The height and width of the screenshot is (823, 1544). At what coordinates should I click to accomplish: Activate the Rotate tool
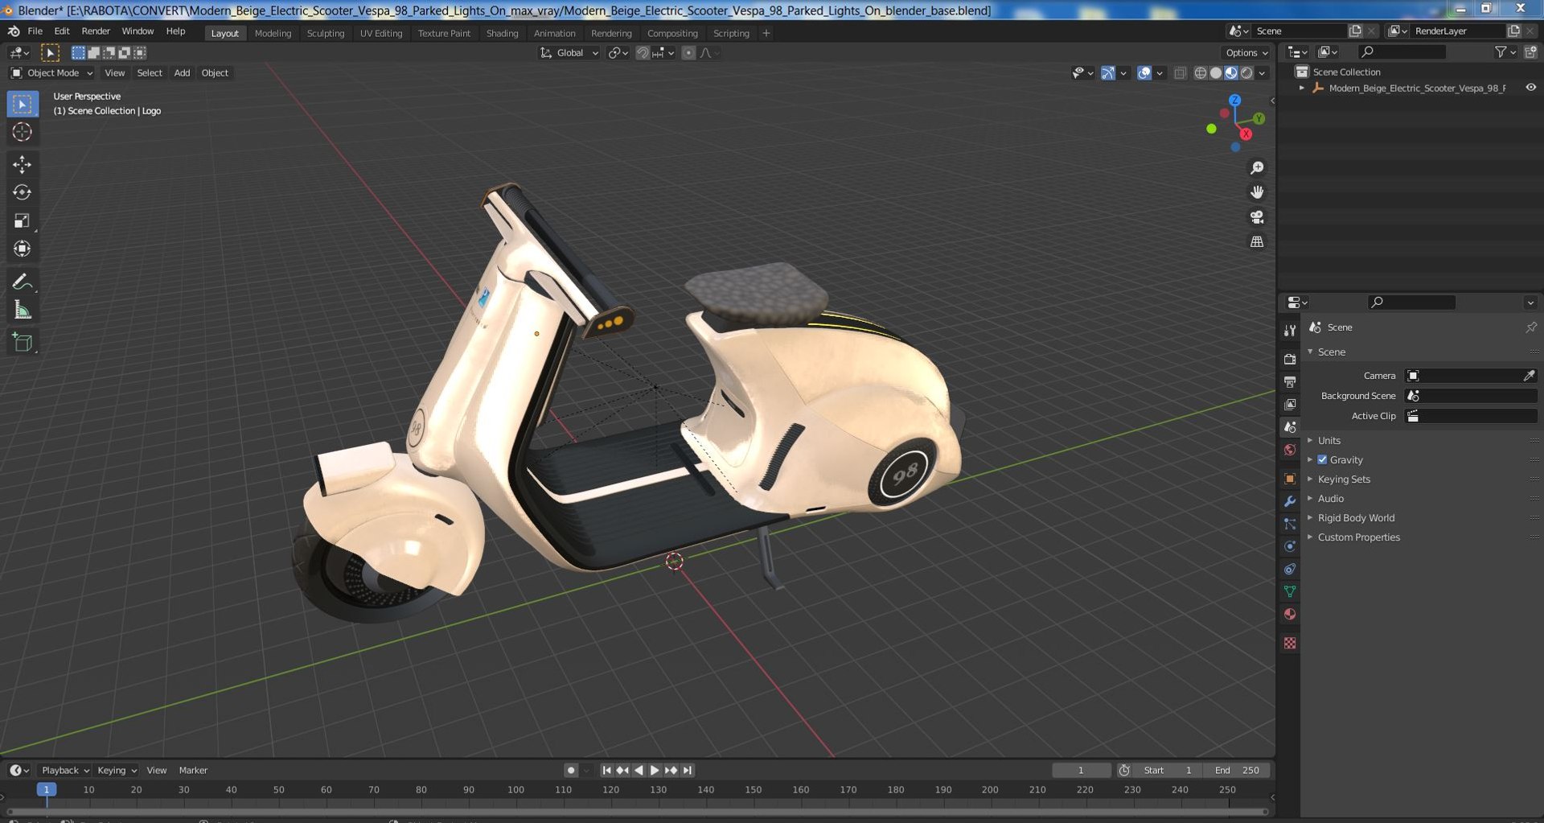pos(22,192)
